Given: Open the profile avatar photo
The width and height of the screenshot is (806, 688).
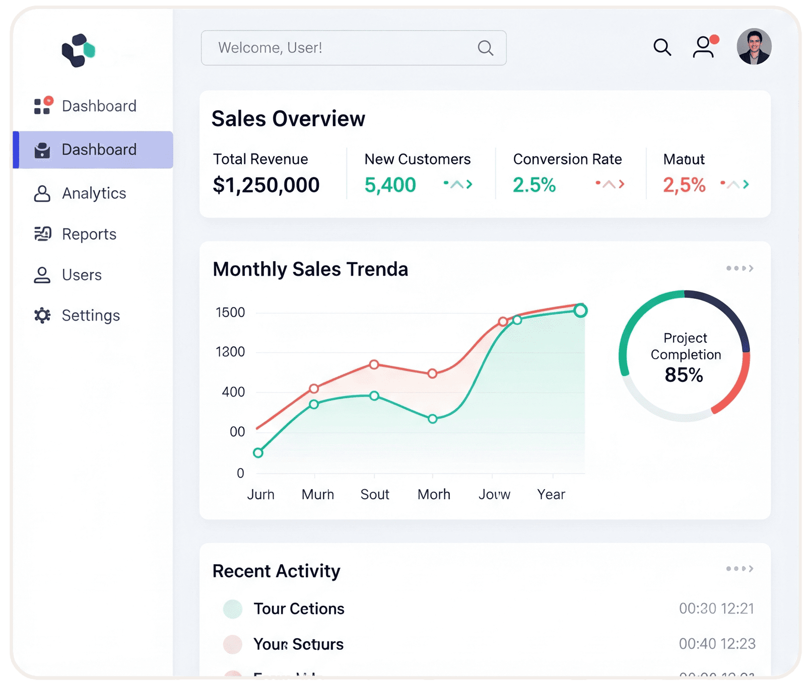Looking at the screenshot, I should point(754,47).
